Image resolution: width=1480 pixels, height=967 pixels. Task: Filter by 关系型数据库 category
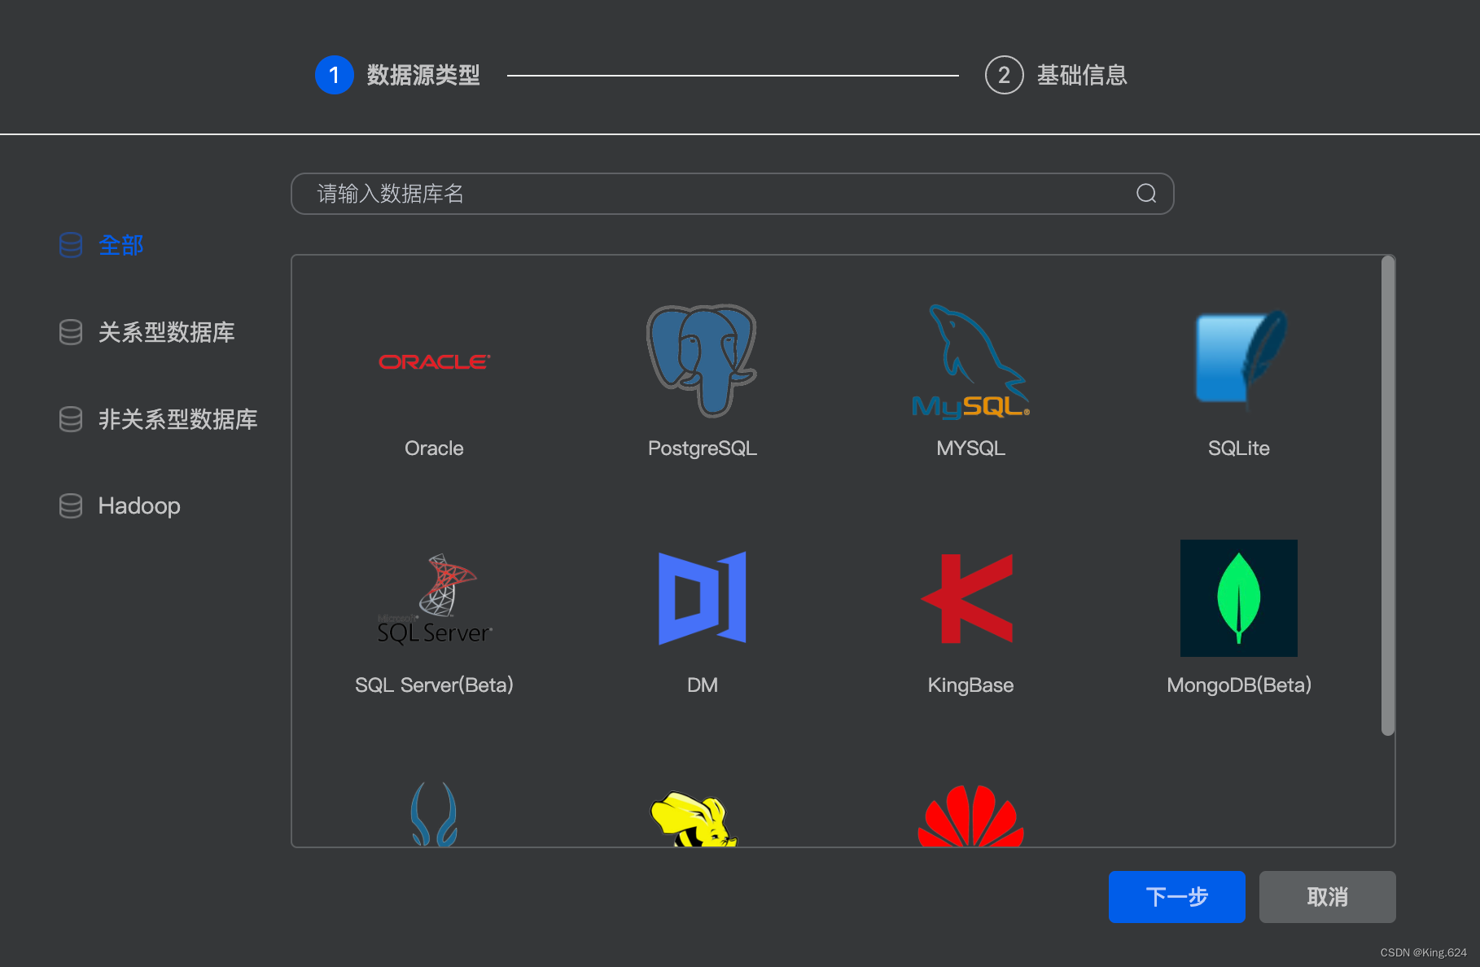pos(166,332)
